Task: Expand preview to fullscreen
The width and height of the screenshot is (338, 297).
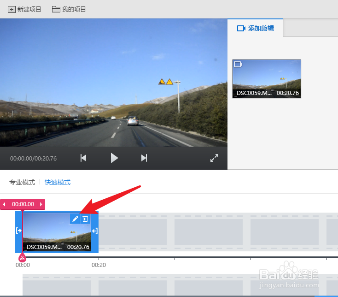Action: 214,158
